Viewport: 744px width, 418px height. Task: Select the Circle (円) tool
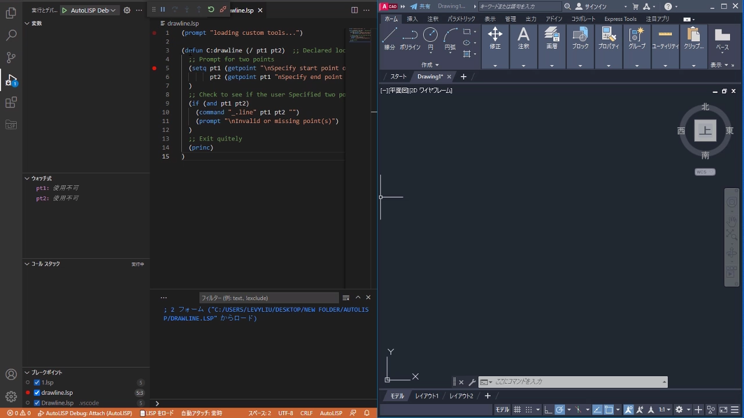[x=431, y=39]
